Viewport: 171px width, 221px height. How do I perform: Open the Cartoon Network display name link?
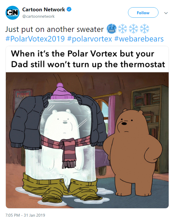point(44,10)
